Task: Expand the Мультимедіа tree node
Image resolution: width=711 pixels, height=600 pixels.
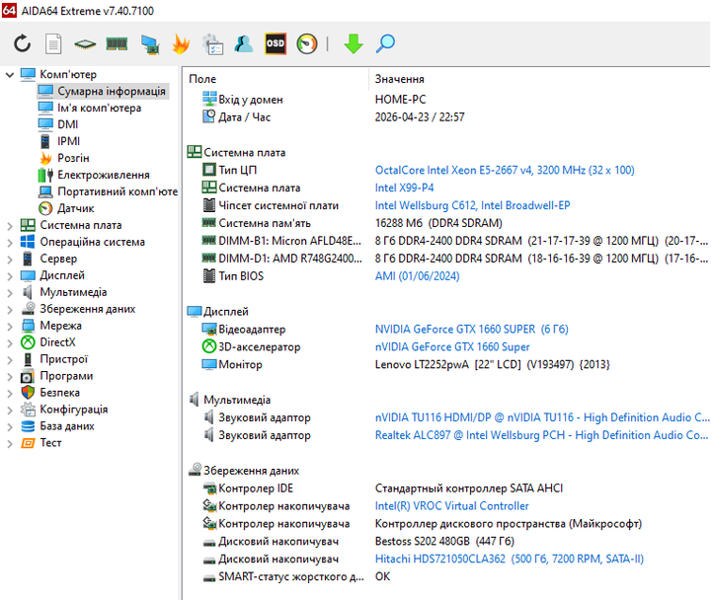Action: (x=10, y=292)
